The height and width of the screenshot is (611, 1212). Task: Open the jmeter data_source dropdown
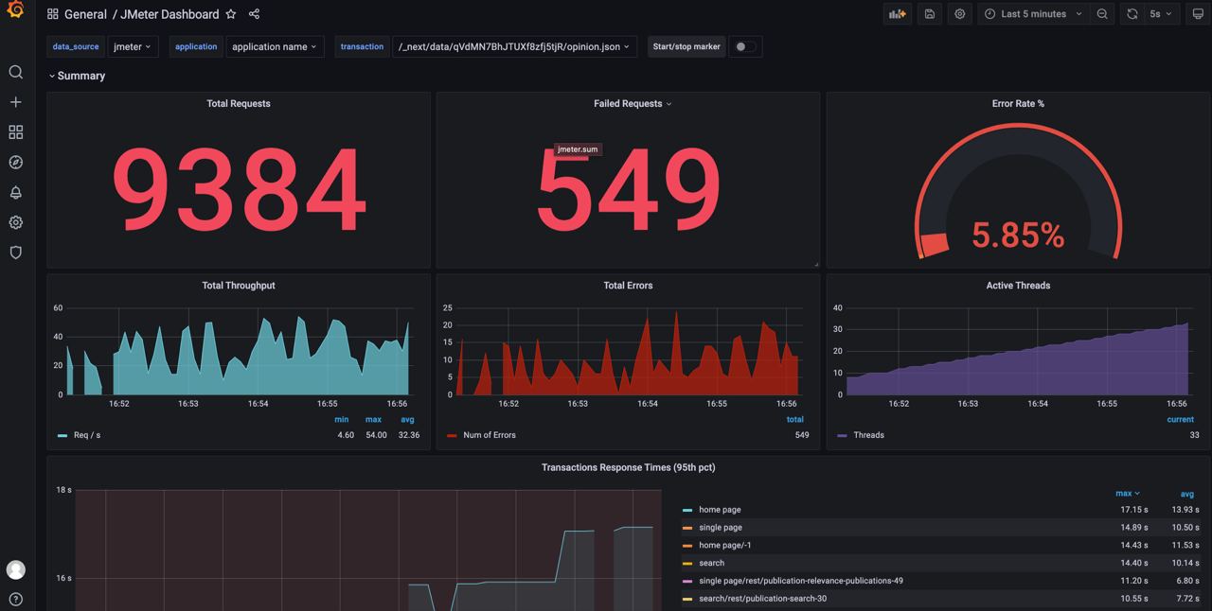click(x=133, y=46)
